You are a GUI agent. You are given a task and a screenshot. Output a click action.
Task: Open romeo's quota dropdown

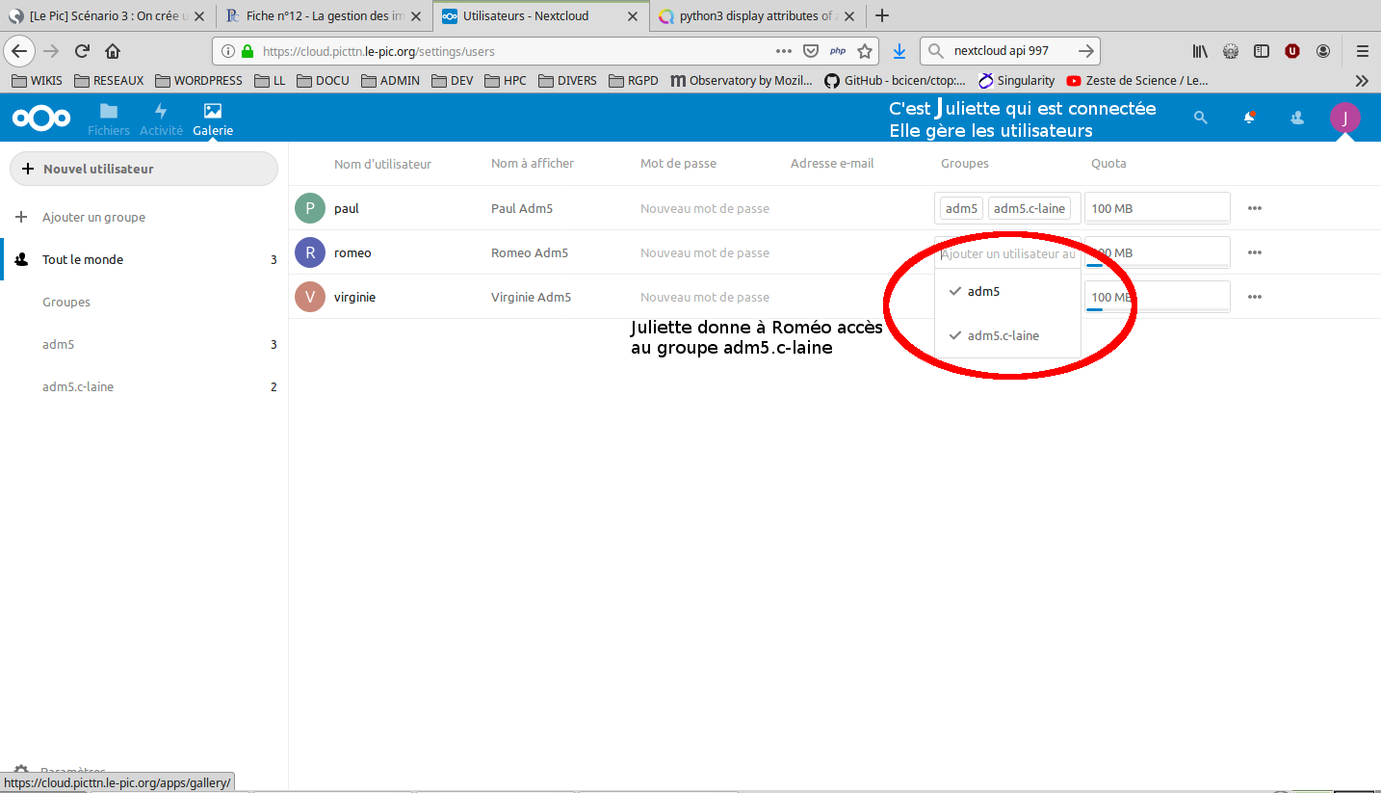click(1158, 252)
